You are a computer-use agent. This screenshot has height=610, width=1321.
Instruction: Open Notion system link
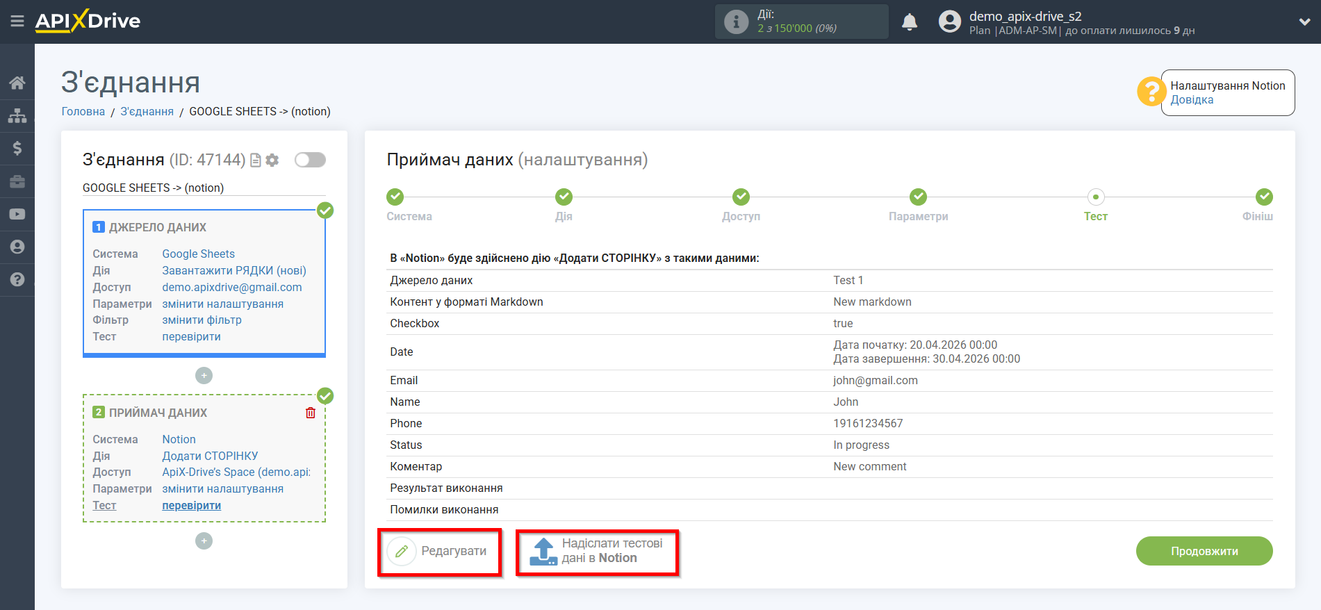pos(179,440)
